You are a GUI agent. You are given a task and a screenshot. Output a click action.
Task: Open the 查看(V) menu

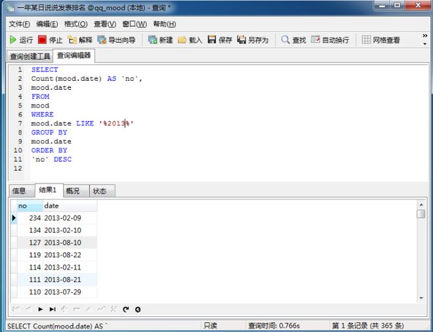[105, 24]
